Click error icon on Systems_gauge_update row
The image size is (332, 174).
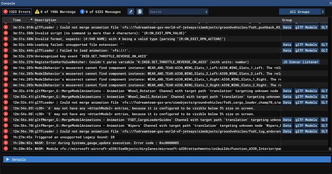(6, 143)
